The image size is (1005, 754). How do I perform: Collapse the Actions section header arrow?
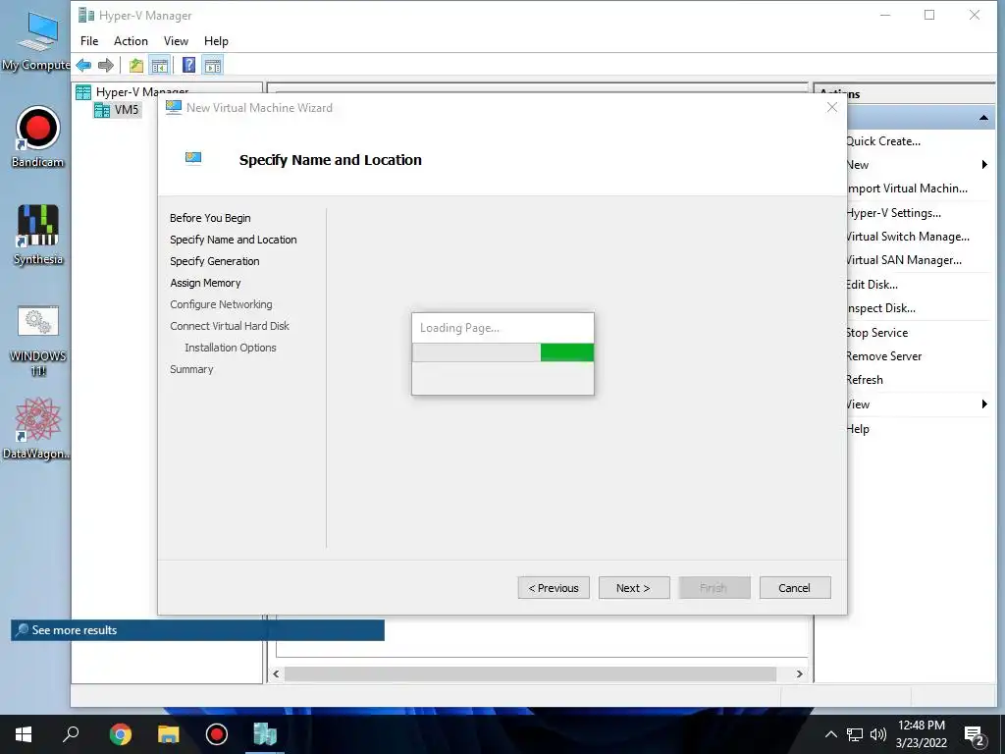point(983,118)
